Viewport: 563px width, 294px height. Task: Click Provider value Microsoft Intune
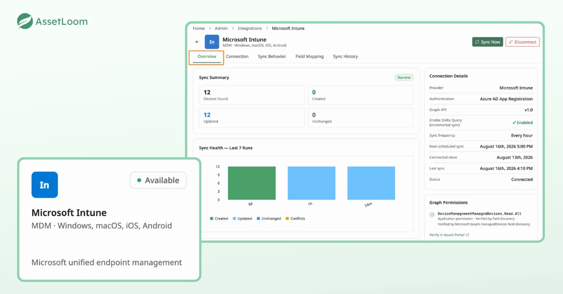tap(516, 88)
